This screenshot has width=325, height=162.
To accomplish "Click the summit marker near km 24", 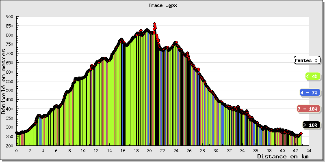I will click(176, 42).
